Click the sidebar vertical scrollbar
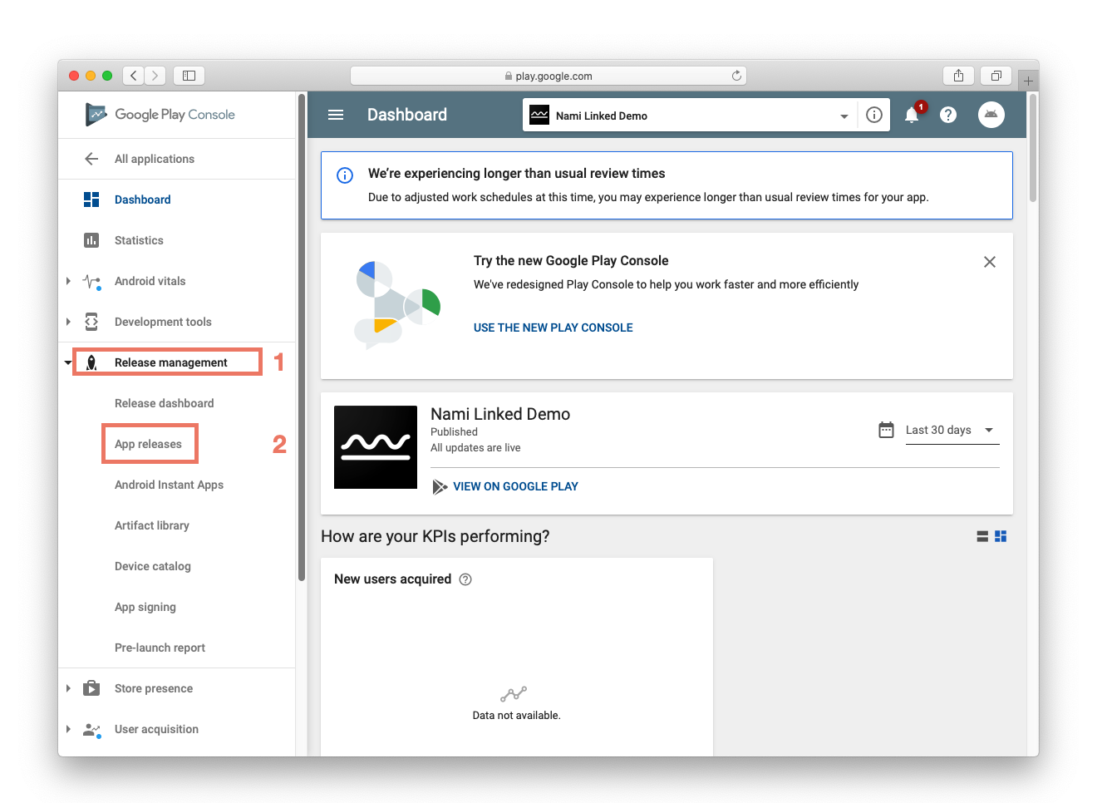 302,337
